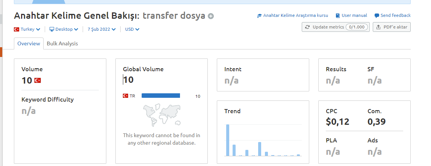This screenshot has width=431, height=166.
Task: Click the world map illustration
Action: pyautogui.click(x=162, y=115)
